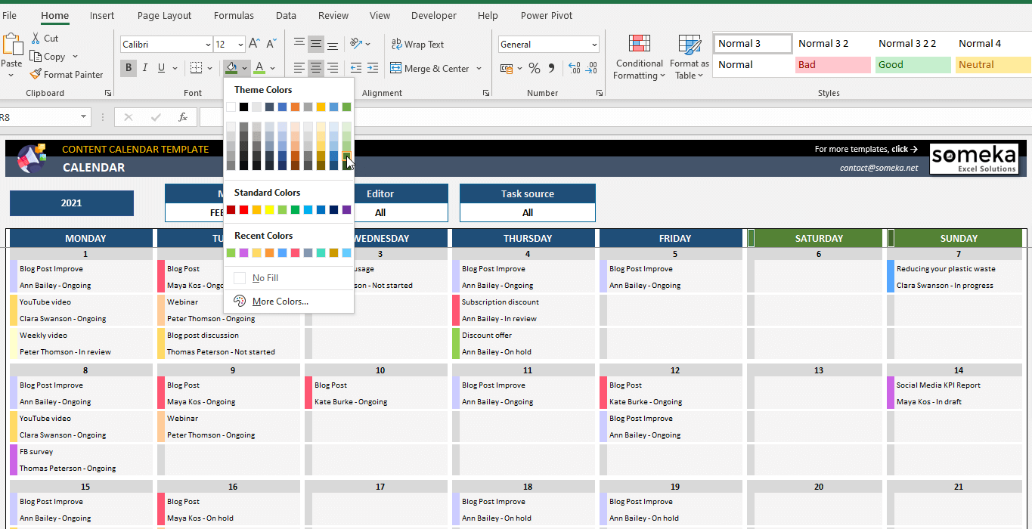Apply the Good cell style
Viewport: 1032px width, 529px height.
click(913, 65)
